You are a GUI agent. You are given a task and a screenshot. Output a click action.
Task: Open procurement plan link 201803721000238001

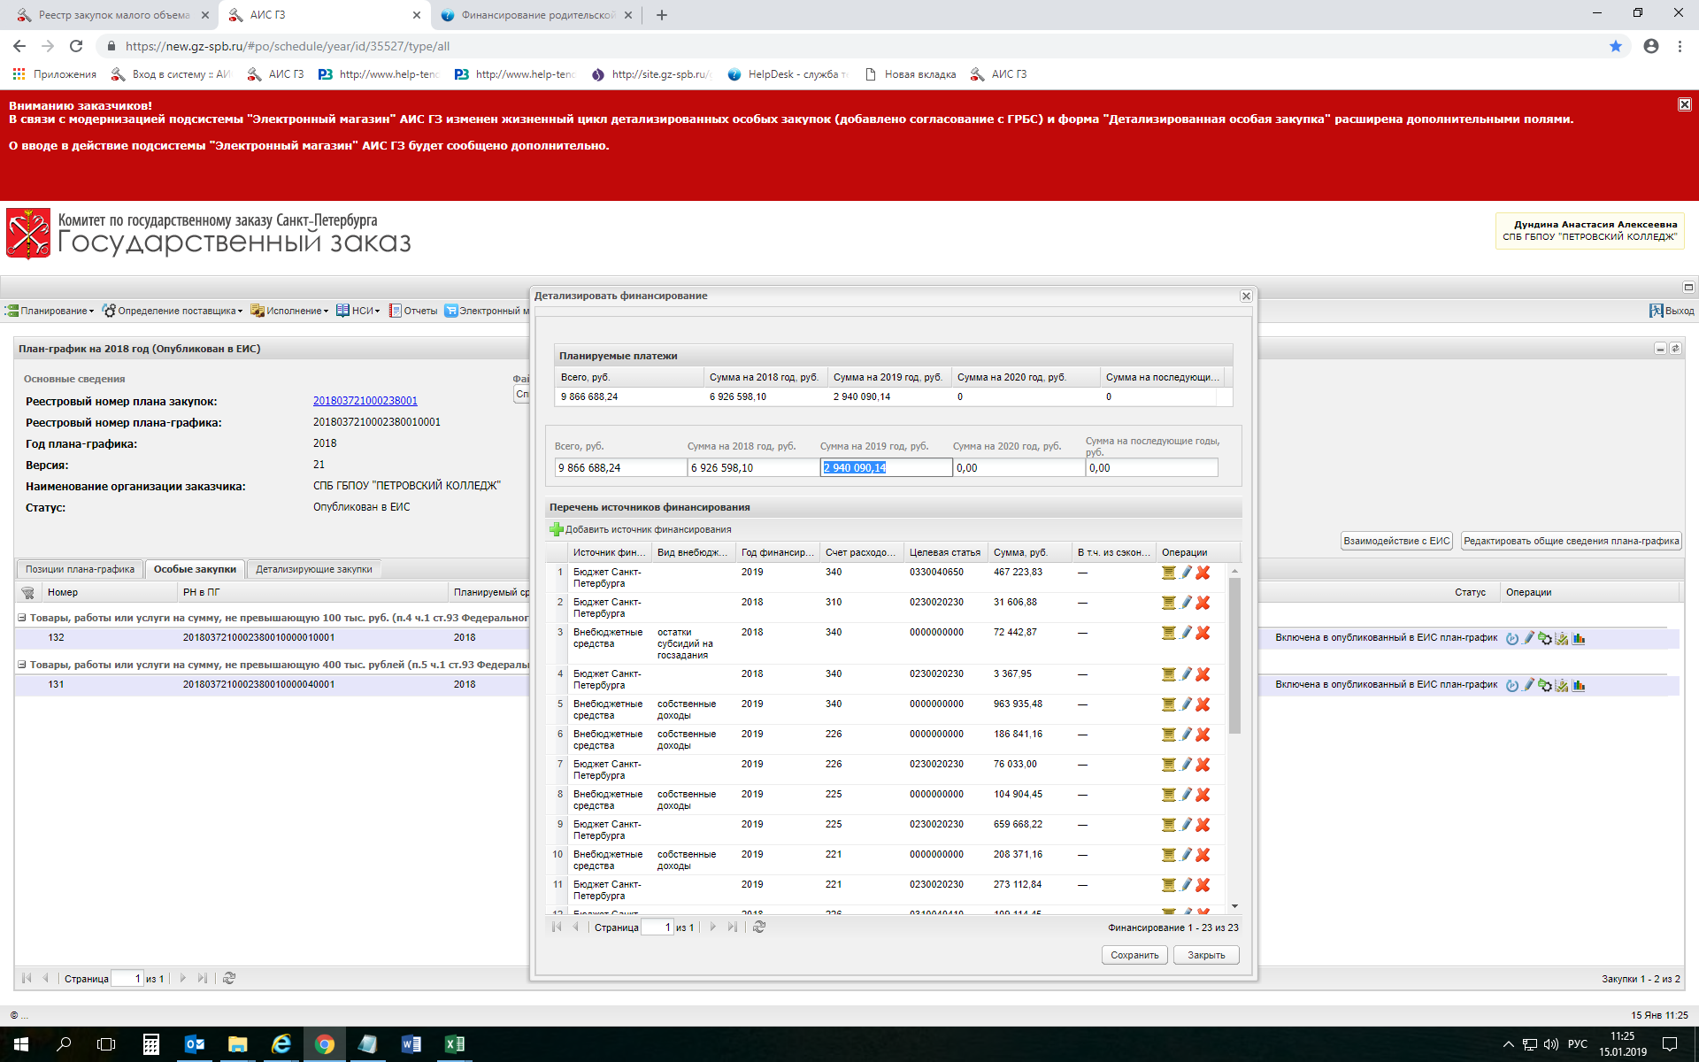pyautogui.click(x=365, y=401)
